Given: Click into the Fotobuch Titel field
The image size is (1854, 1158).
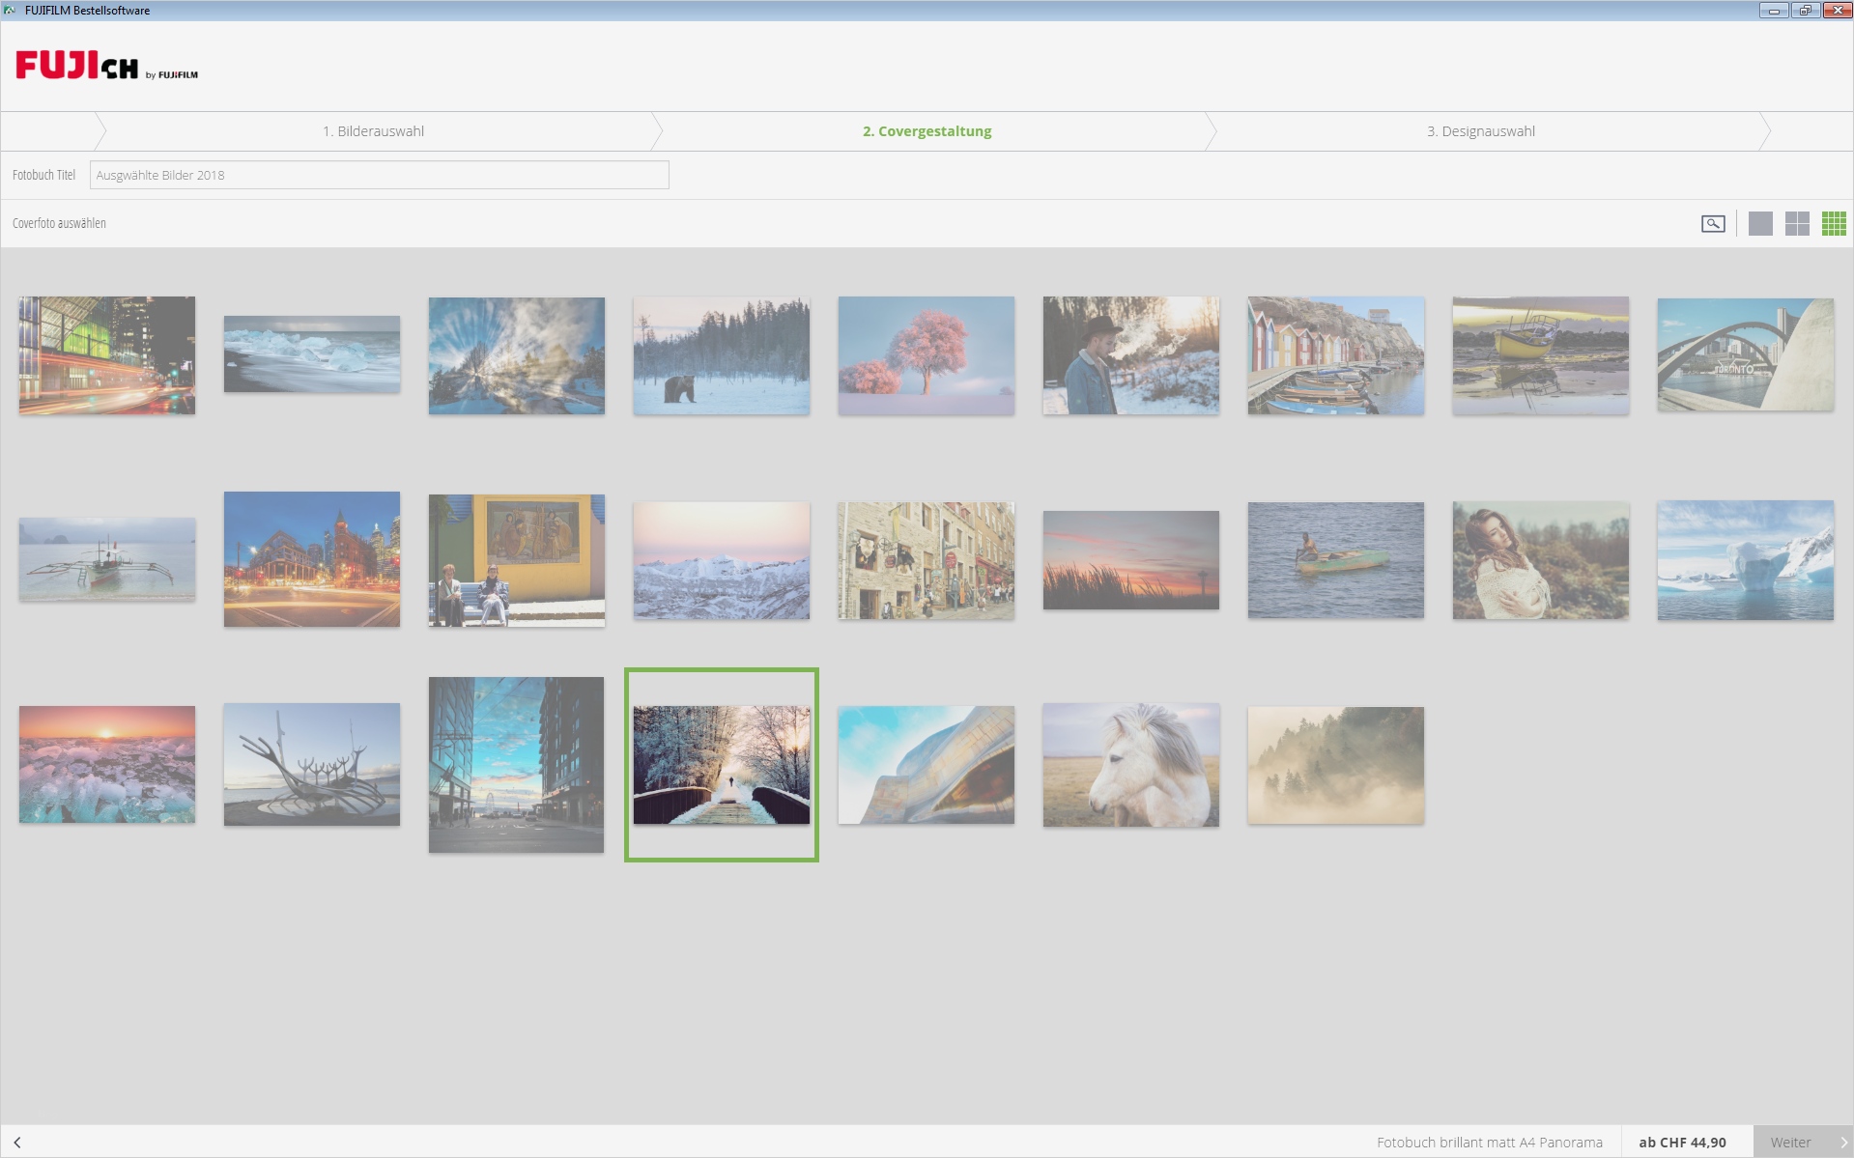Looking at the screenshot, I should [x=379, y=175].
